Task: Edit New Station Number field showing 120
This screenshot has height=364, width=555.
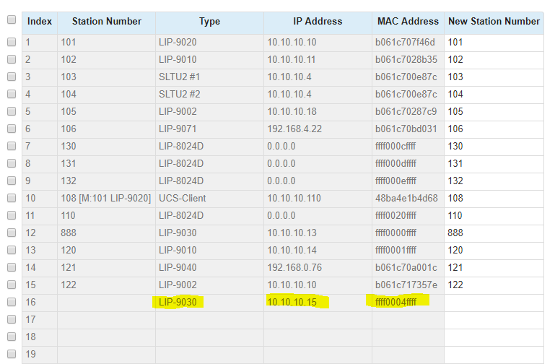Action: coord(494,251)
